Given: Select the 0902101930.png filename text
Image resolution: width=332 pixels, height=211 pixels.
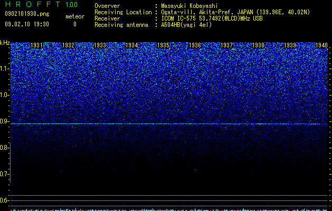Looking at the screenshot, I should click(27, 14).
